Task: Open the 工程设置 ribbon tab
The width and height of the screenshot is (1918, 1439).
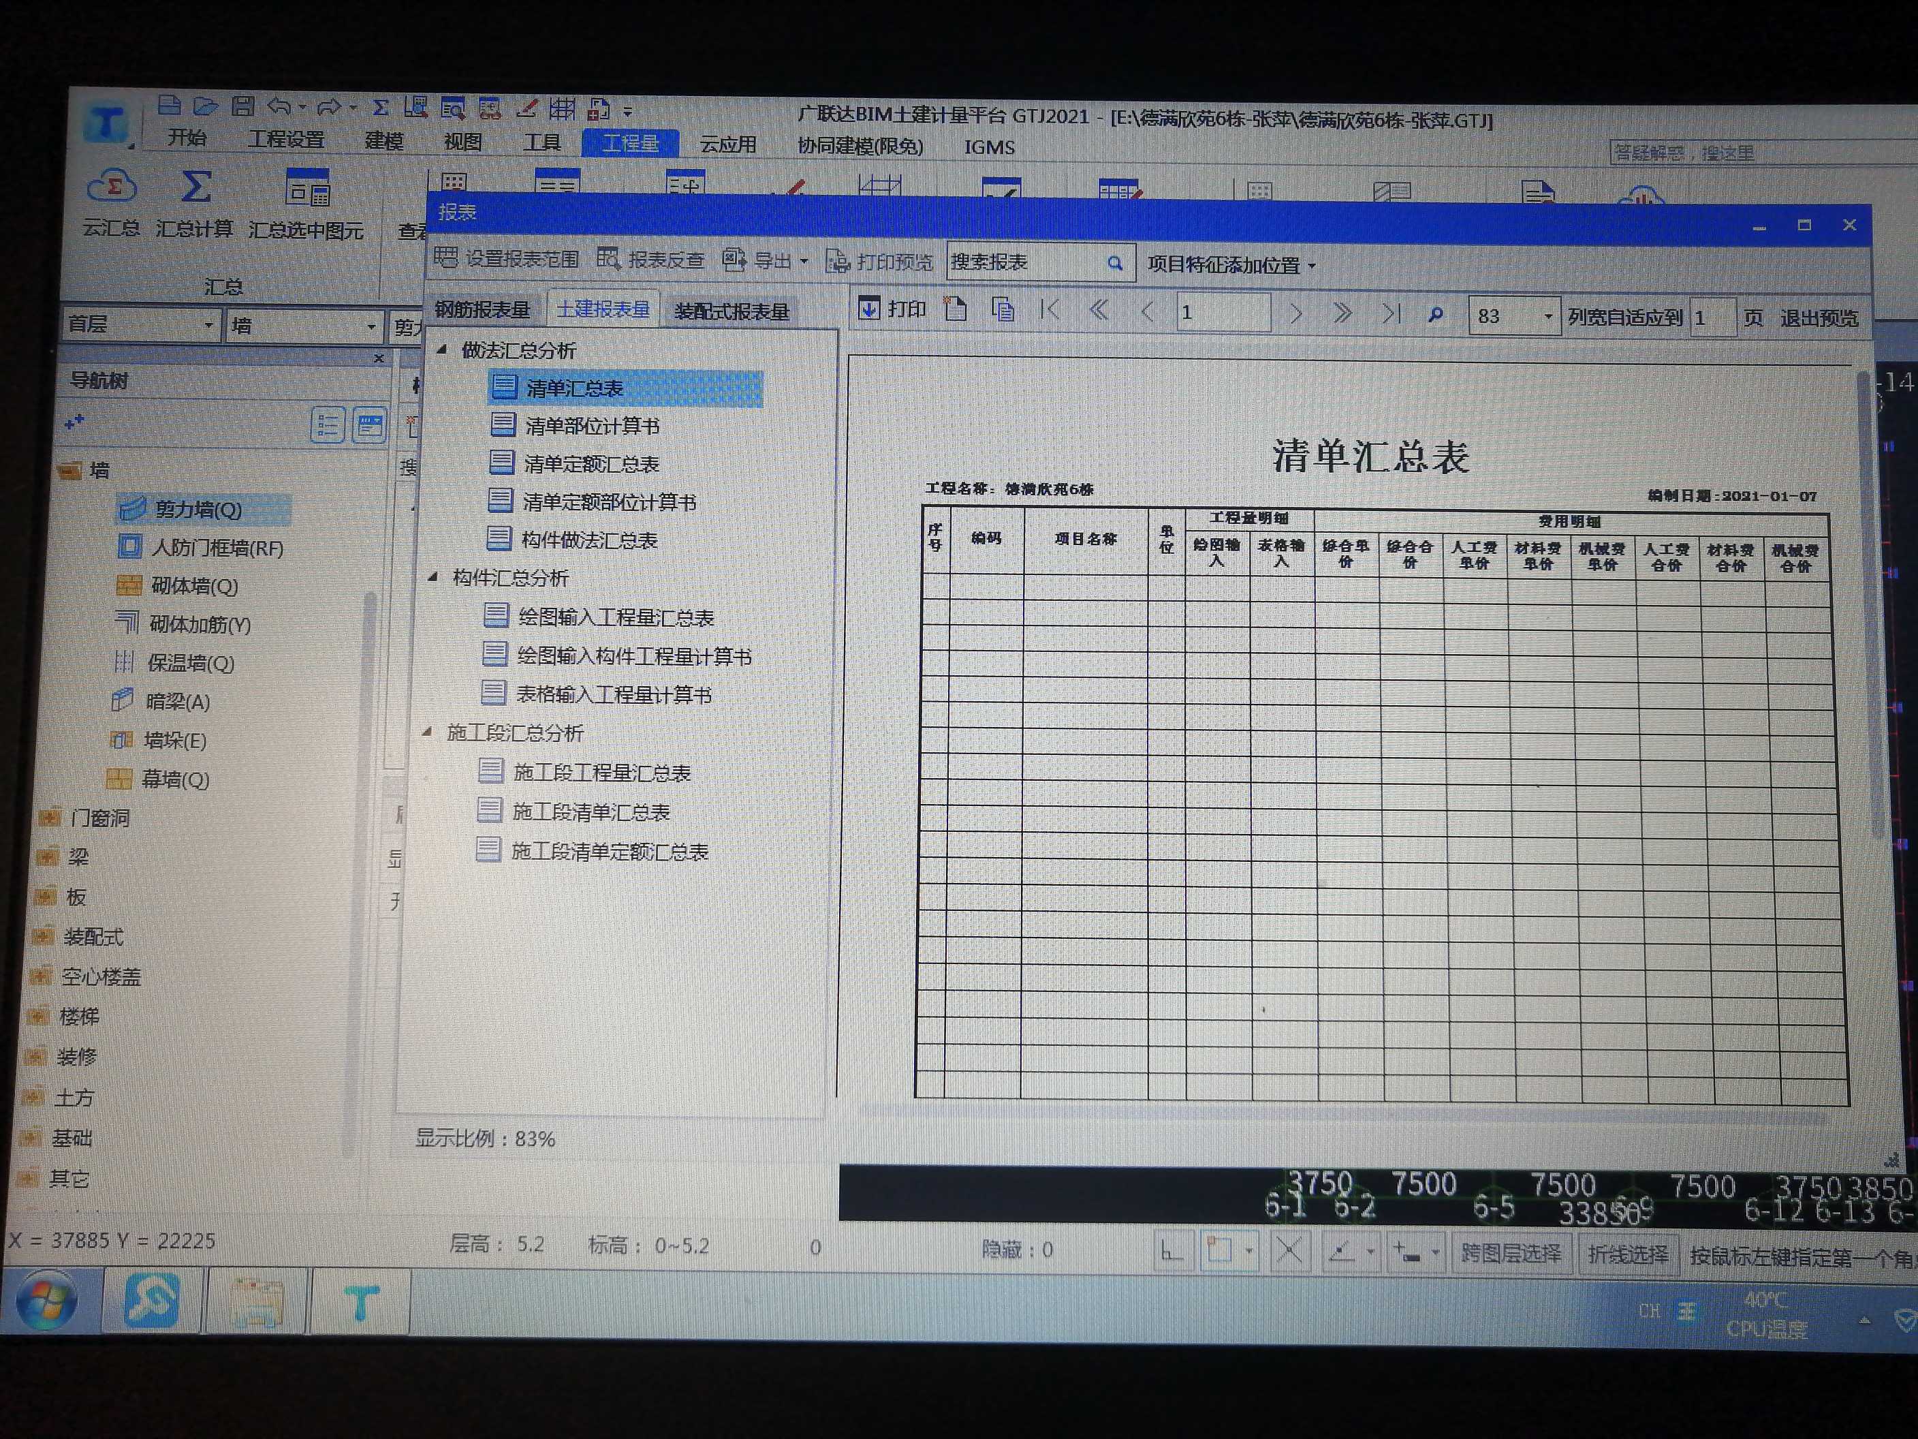Action: pyautogui.click(x=286, y=139)
